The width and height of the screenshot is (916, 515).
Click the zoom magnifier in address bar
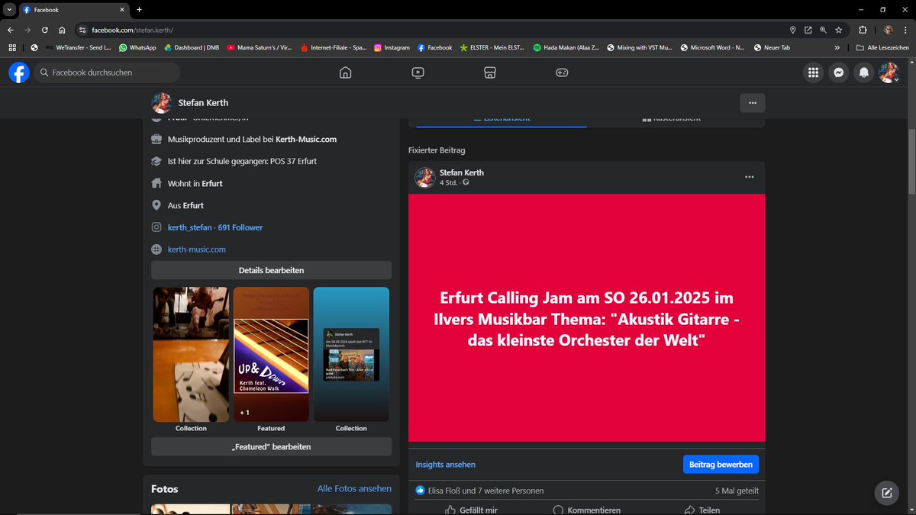point(823,30)
